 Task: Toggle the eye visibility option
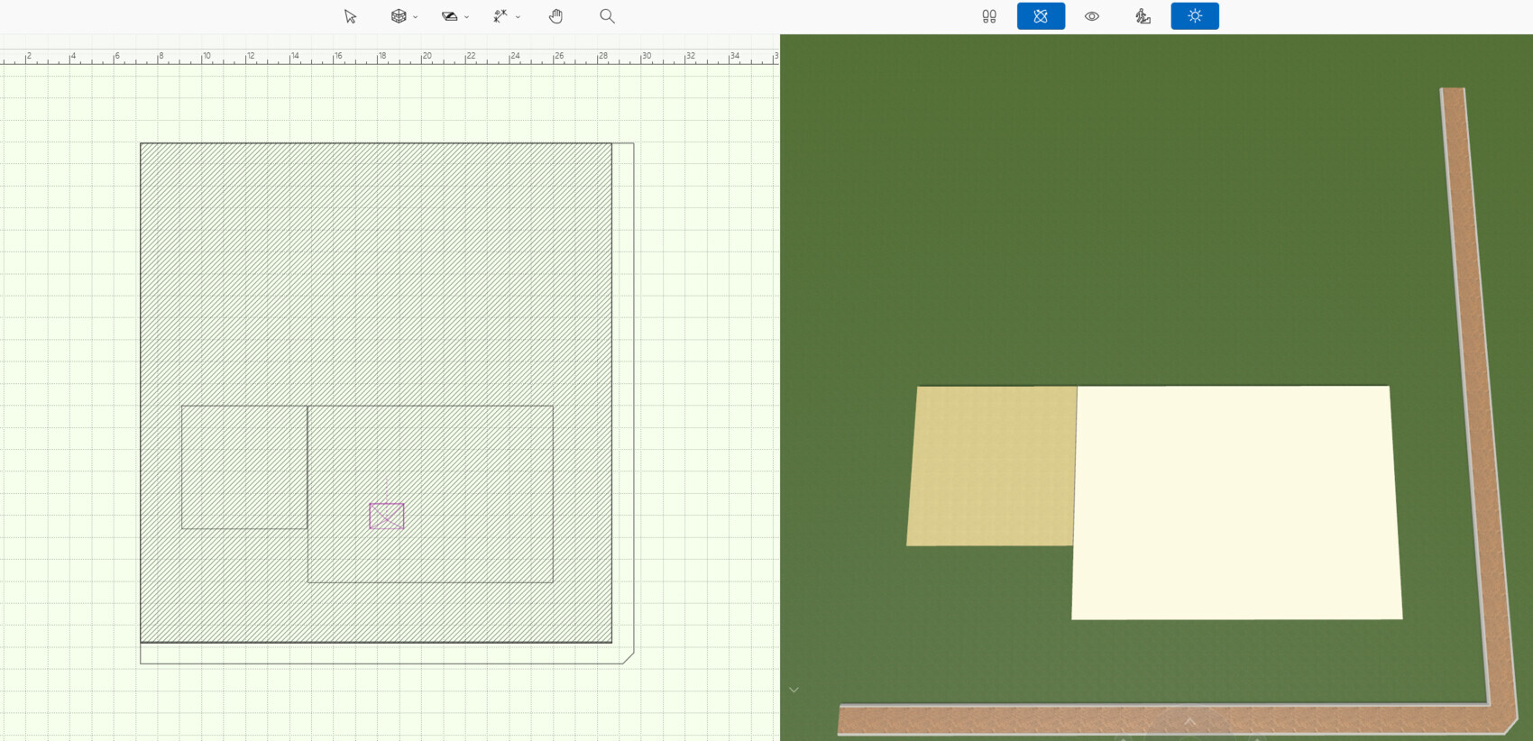[x=1092, y=16]
